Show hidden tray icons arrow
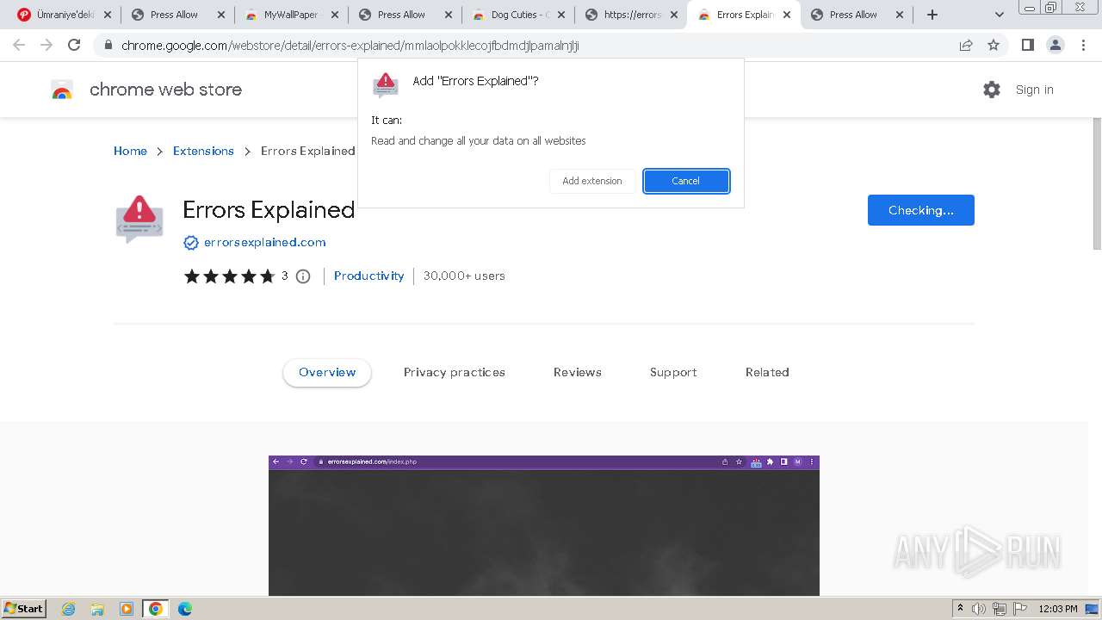This screenshot has width=1102, height=620. pyautogui.click(x=961, y=608)
